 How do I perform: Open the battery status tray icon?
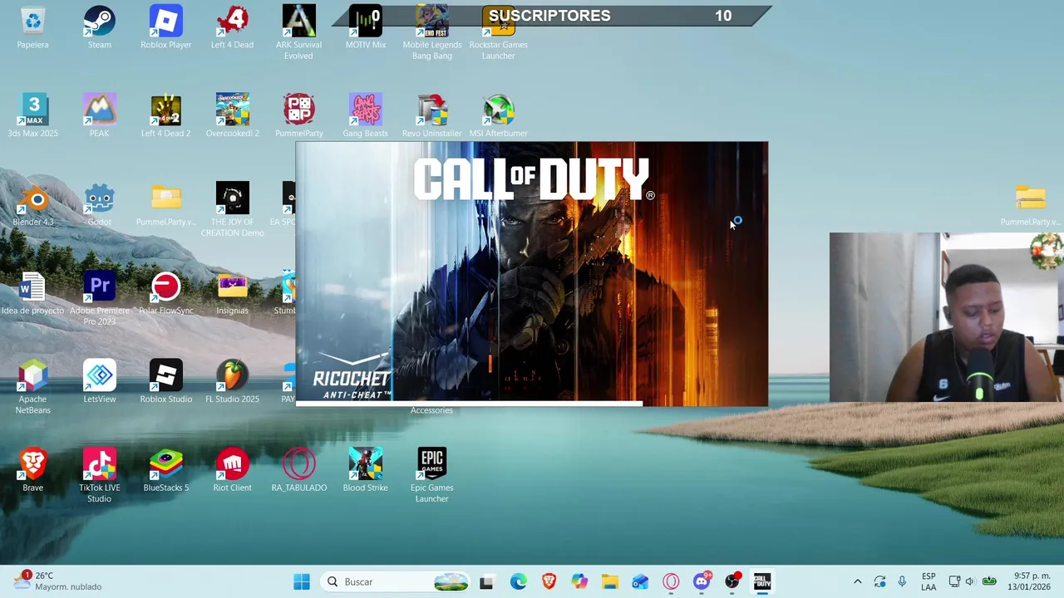click(989, 581)
